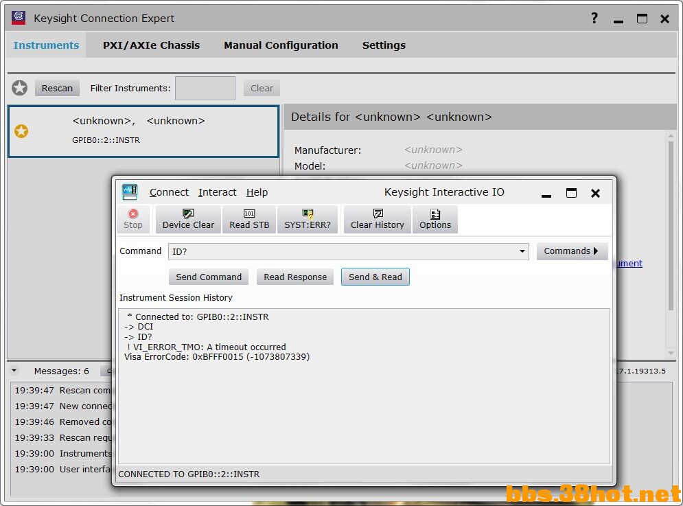Click Device Clear in the toolbar
Viewport: 683px width, 506px height.
pos(188,219)
